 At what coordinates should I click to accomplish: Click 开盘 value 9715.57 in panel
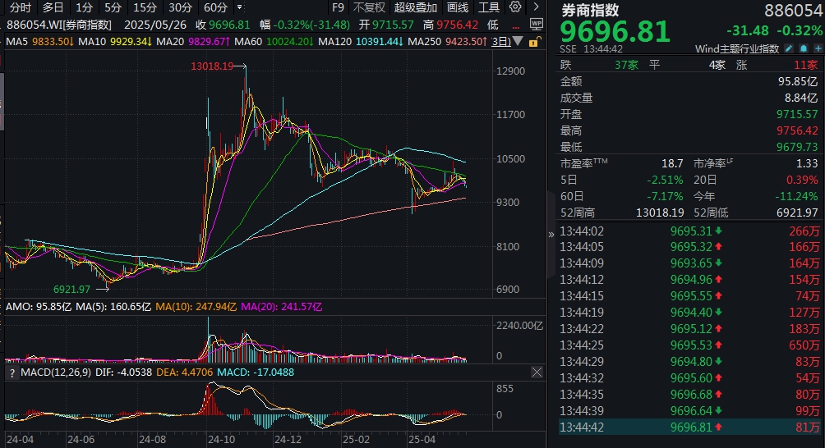797,114
